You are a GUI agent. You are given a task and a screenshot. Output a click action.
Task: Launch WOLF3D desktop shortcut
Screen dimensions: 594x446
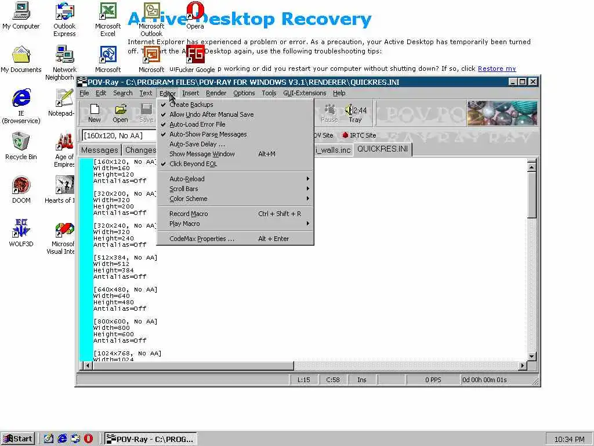(x=21, y=234)
